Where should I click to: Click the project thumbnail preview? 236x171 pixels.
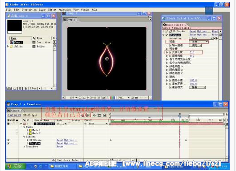tap(14, 26)
